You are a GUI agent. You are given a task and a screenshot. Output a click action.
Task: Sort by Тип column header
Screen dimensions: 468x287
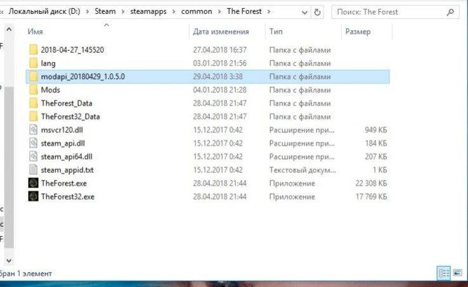coord(276,32)
